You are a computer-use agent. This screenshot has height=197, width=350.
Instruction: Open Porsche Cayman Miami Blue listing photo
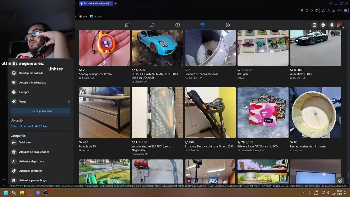point(157,48)
